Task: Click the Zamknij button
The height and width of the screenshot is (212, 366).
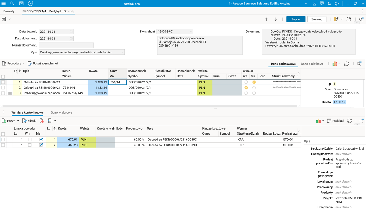Action: coord(317,19)
